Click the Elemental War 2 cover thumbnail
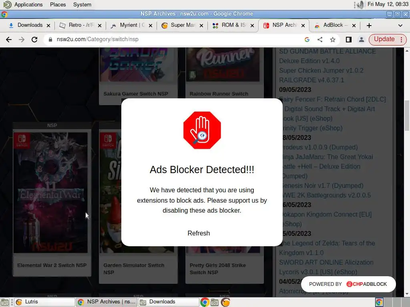The width and height of the screenshot is (410, 307). click(x=51, y=192)
